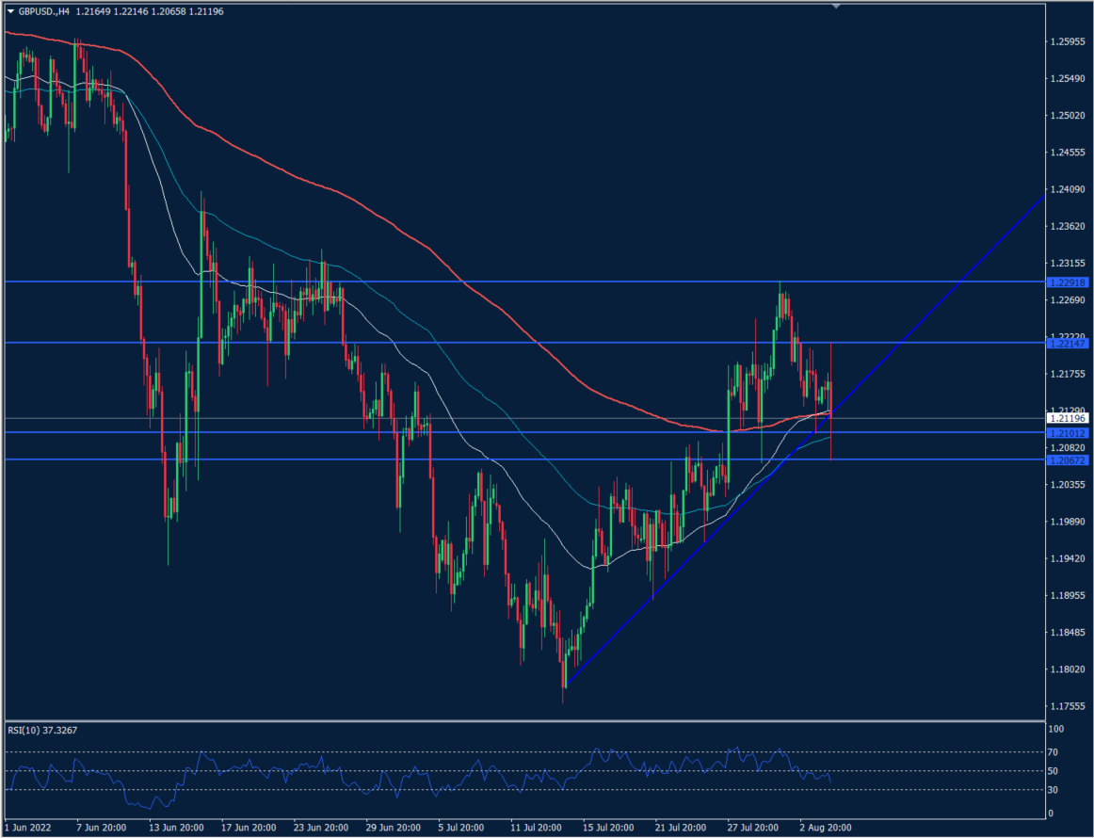The height and width of the screenshot is (838, 1094).
Task: Click the GBPUSD.,H4 symbol title text
Action: point(43,12)
